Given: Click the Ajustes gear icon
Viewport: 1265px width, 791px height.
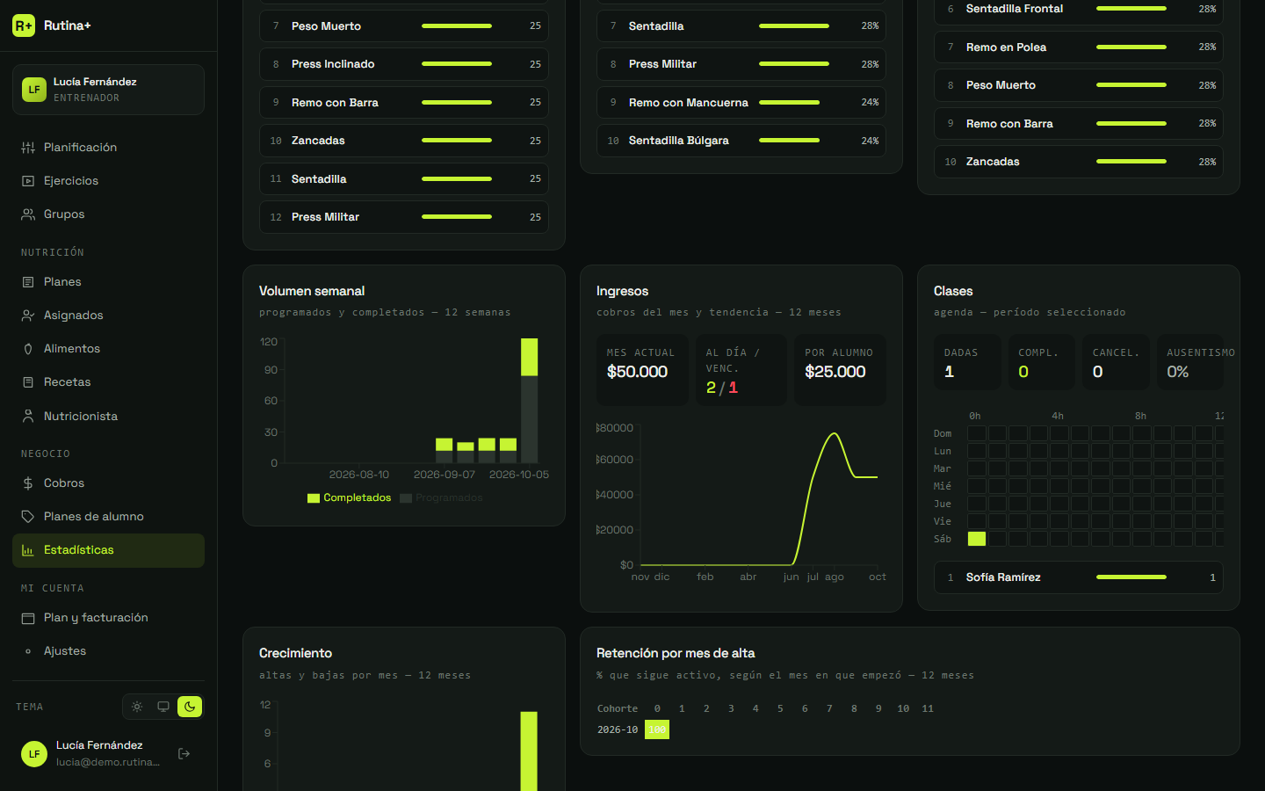Looking at the screenshot, I should (x=28, y=651).
